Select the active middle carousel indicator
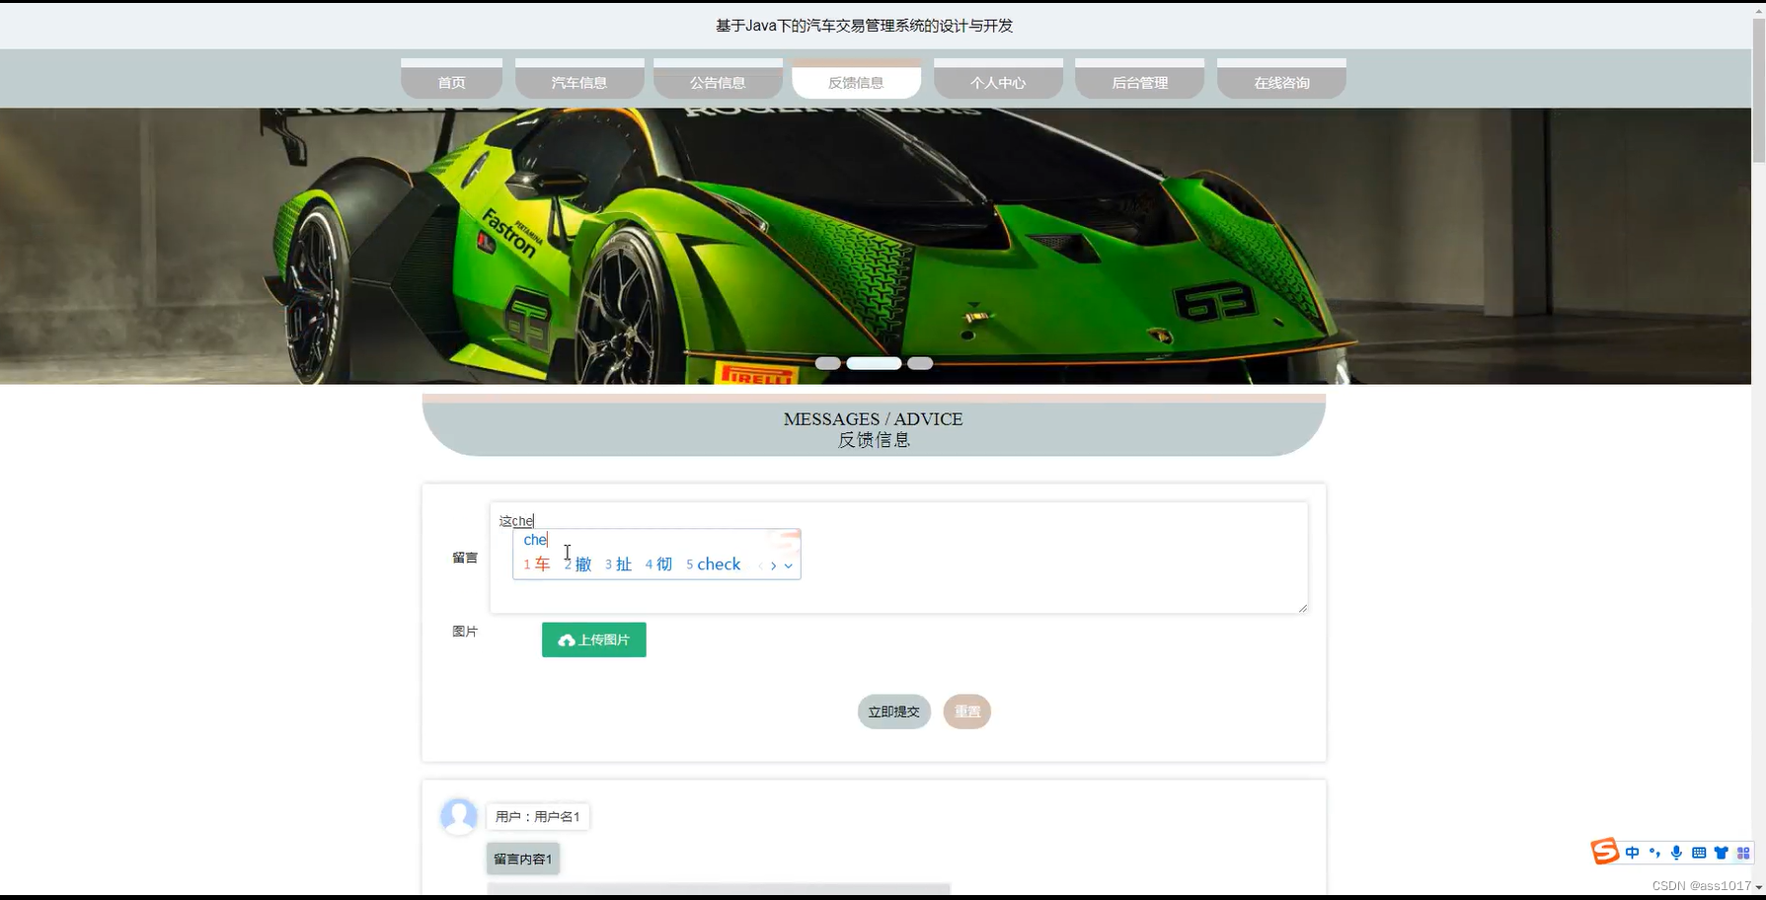The height and width of the screenshot is (900, 1766). [874, 363]
